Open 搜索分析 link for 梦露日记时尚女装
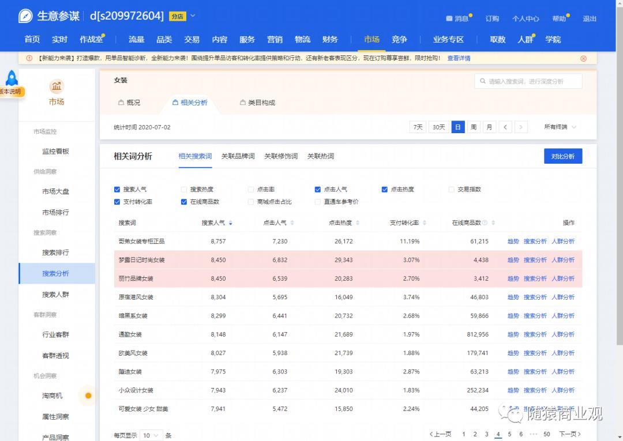The height and width of the screenshot is (441, 623). point(535,259)
